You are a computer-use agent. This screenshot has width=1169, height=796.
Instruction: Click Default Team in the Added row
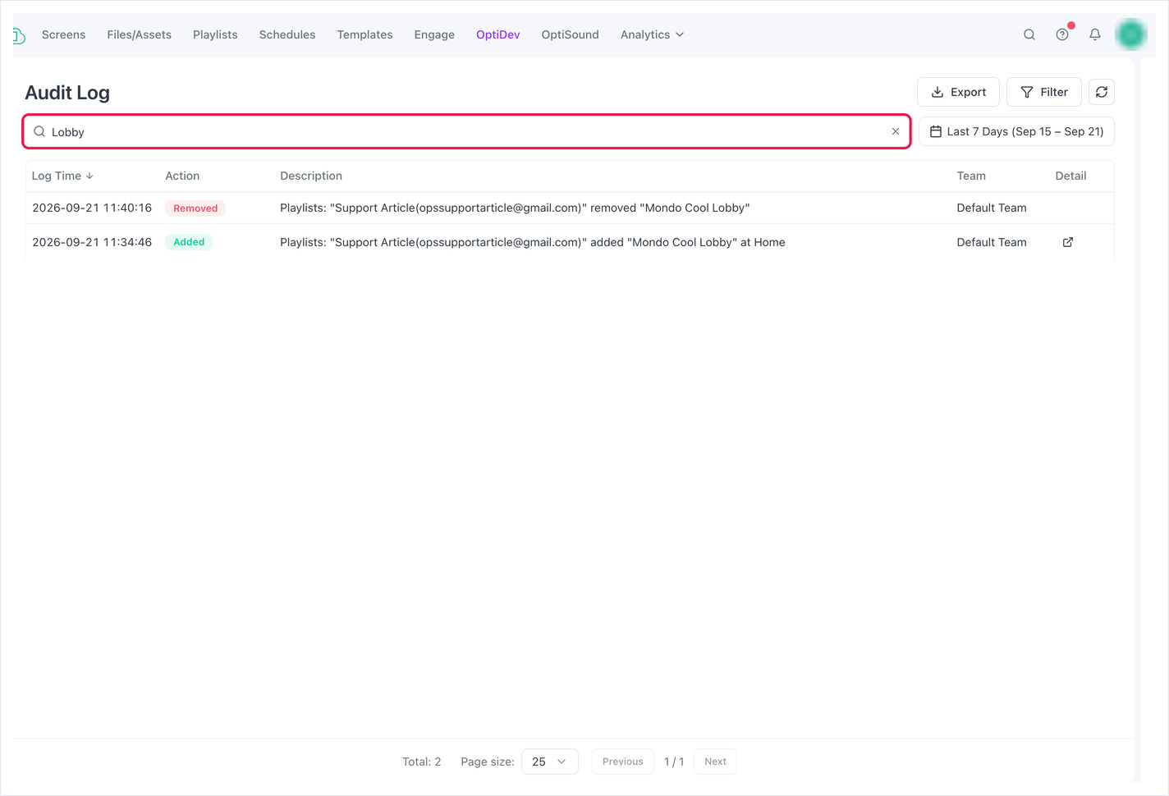991,242
